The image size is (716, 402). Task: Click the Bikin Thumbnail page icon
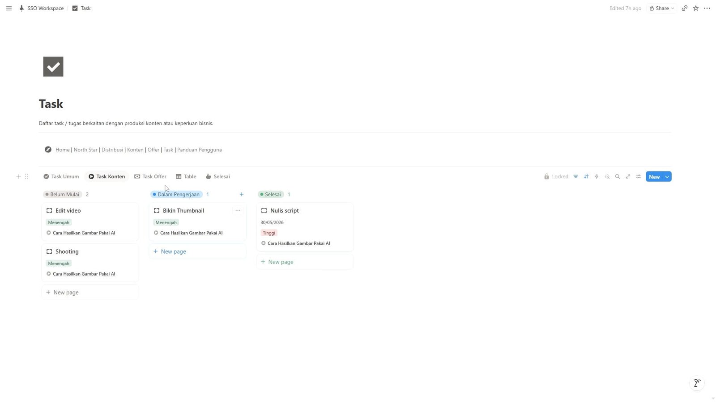pos(157,210)
